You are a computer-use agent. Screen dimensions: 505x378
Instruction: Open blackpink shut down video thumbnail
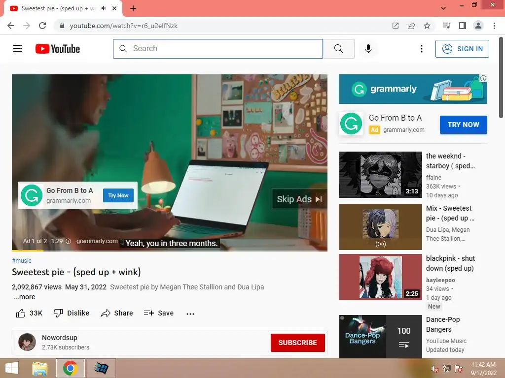380,277
